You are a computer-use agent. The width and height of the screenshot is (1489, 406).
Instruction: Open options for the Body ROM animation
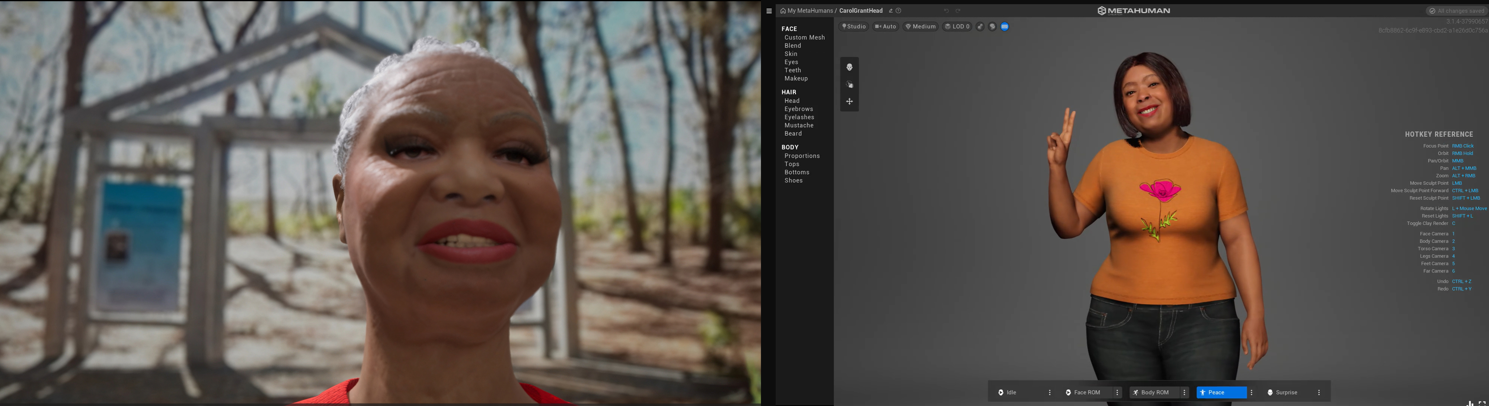(x=1184, y=393)
